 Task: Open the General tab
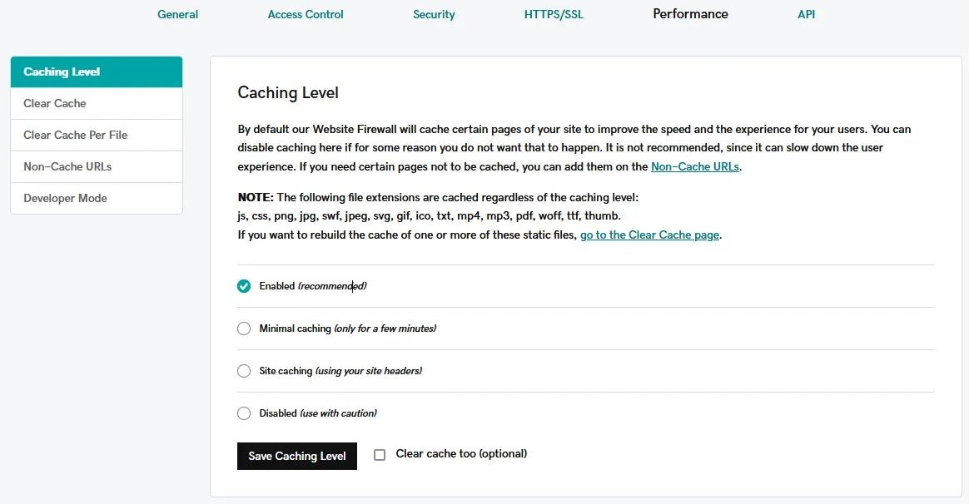point(177,14)
